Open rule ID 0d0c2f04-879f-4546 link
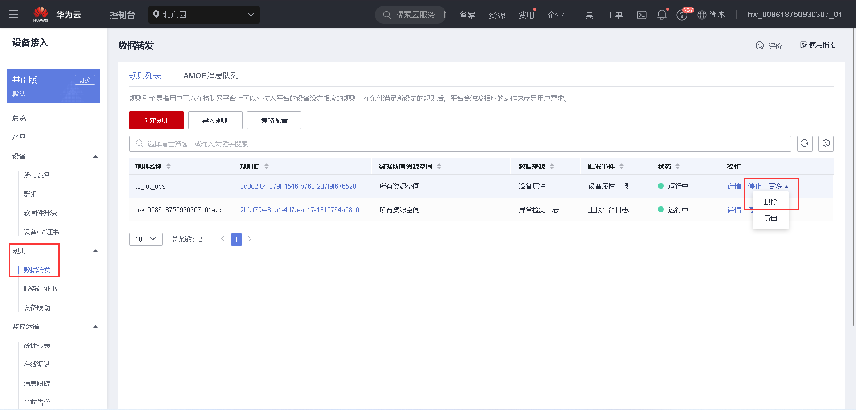856x410 pixels. click(x=298, y=186)
